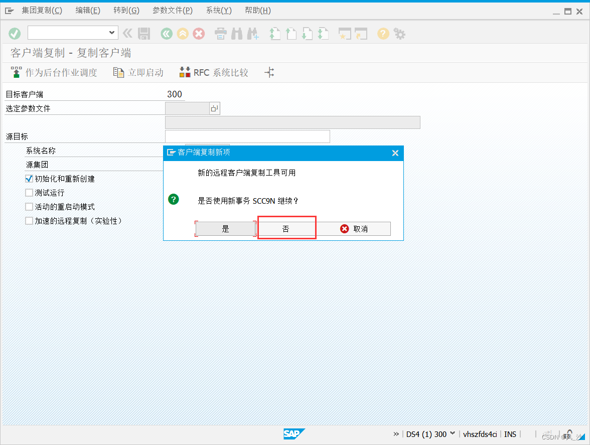Click 否 button in the dialog

286,229
